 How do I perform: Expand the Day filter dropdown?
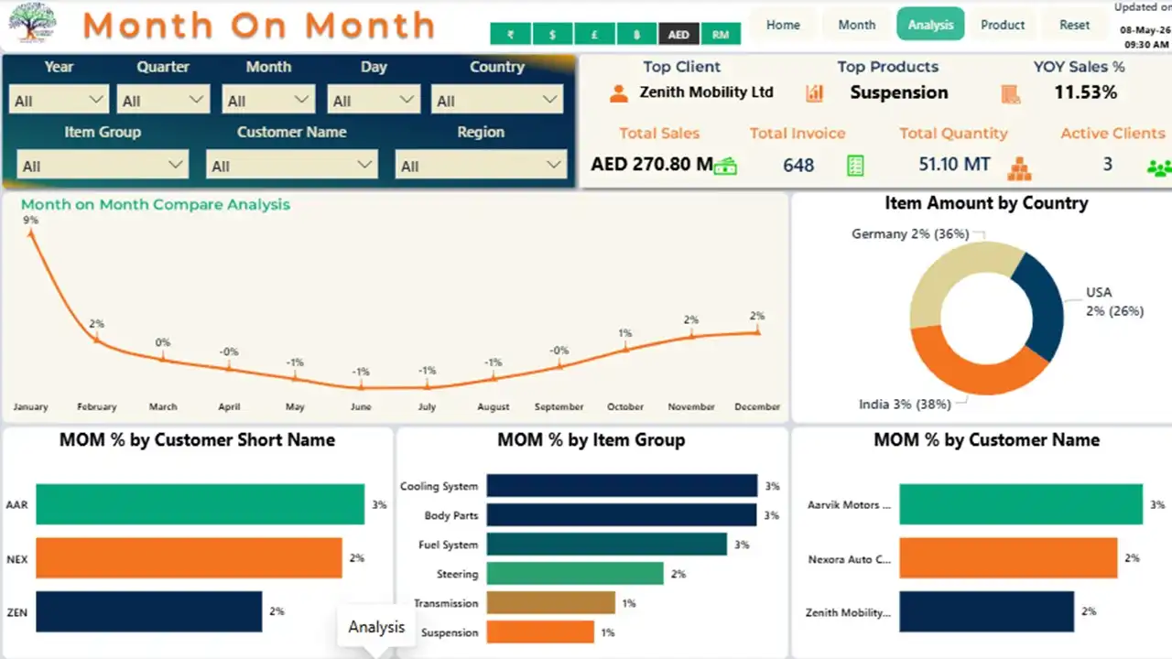pyautogui.click(x=374, y=100)
